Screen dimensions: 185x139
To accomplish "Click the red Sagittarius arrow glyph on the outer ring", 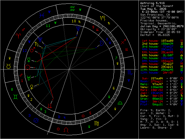I will coord(123,42).
